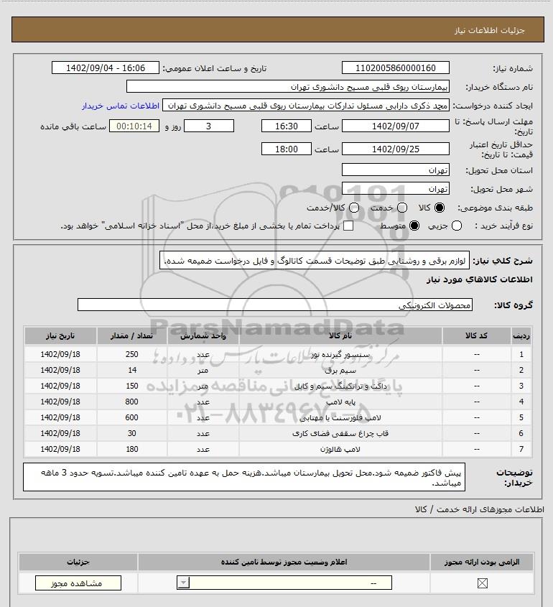Click the تعداد / مقدار column header
Viewport: 553px width, 607px height.
pos(131,335)
